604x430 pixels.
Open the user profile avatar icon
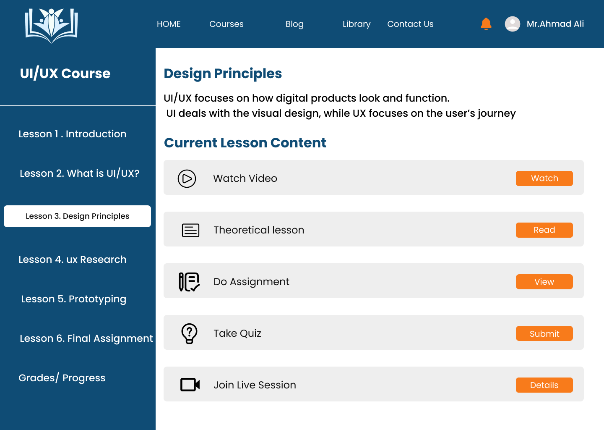(512, 24)
